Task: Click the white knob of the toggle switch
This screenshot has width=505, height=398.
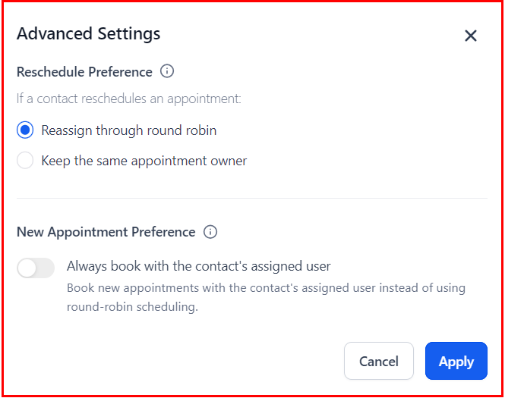Action: click(27, 268)
